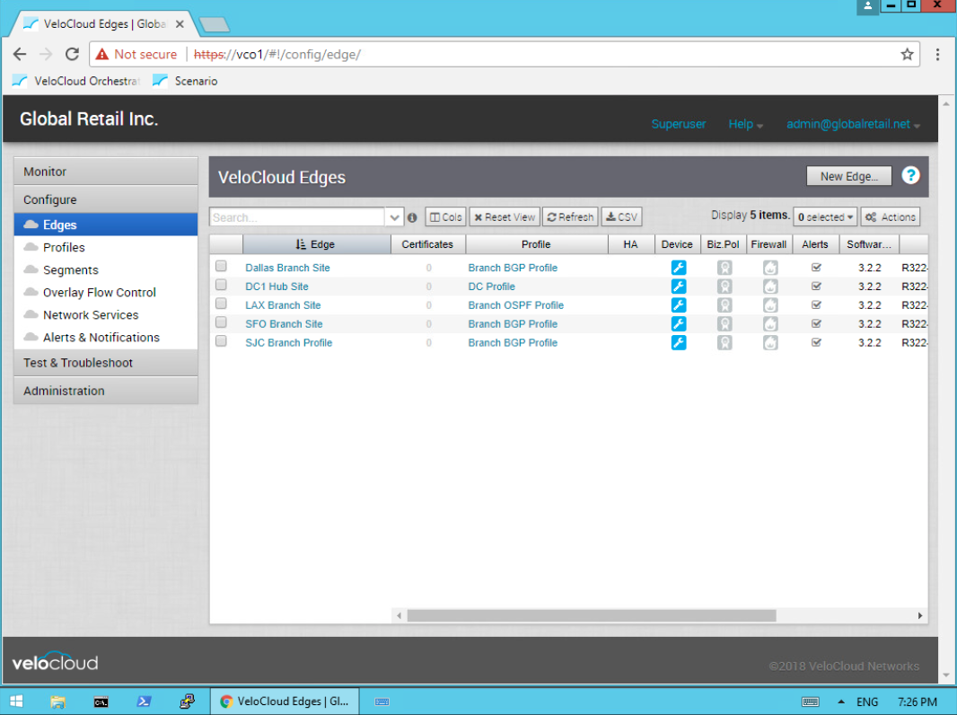Open Firewall icon for LAX Branch Site
957x715 pixels.
point(770,305)
